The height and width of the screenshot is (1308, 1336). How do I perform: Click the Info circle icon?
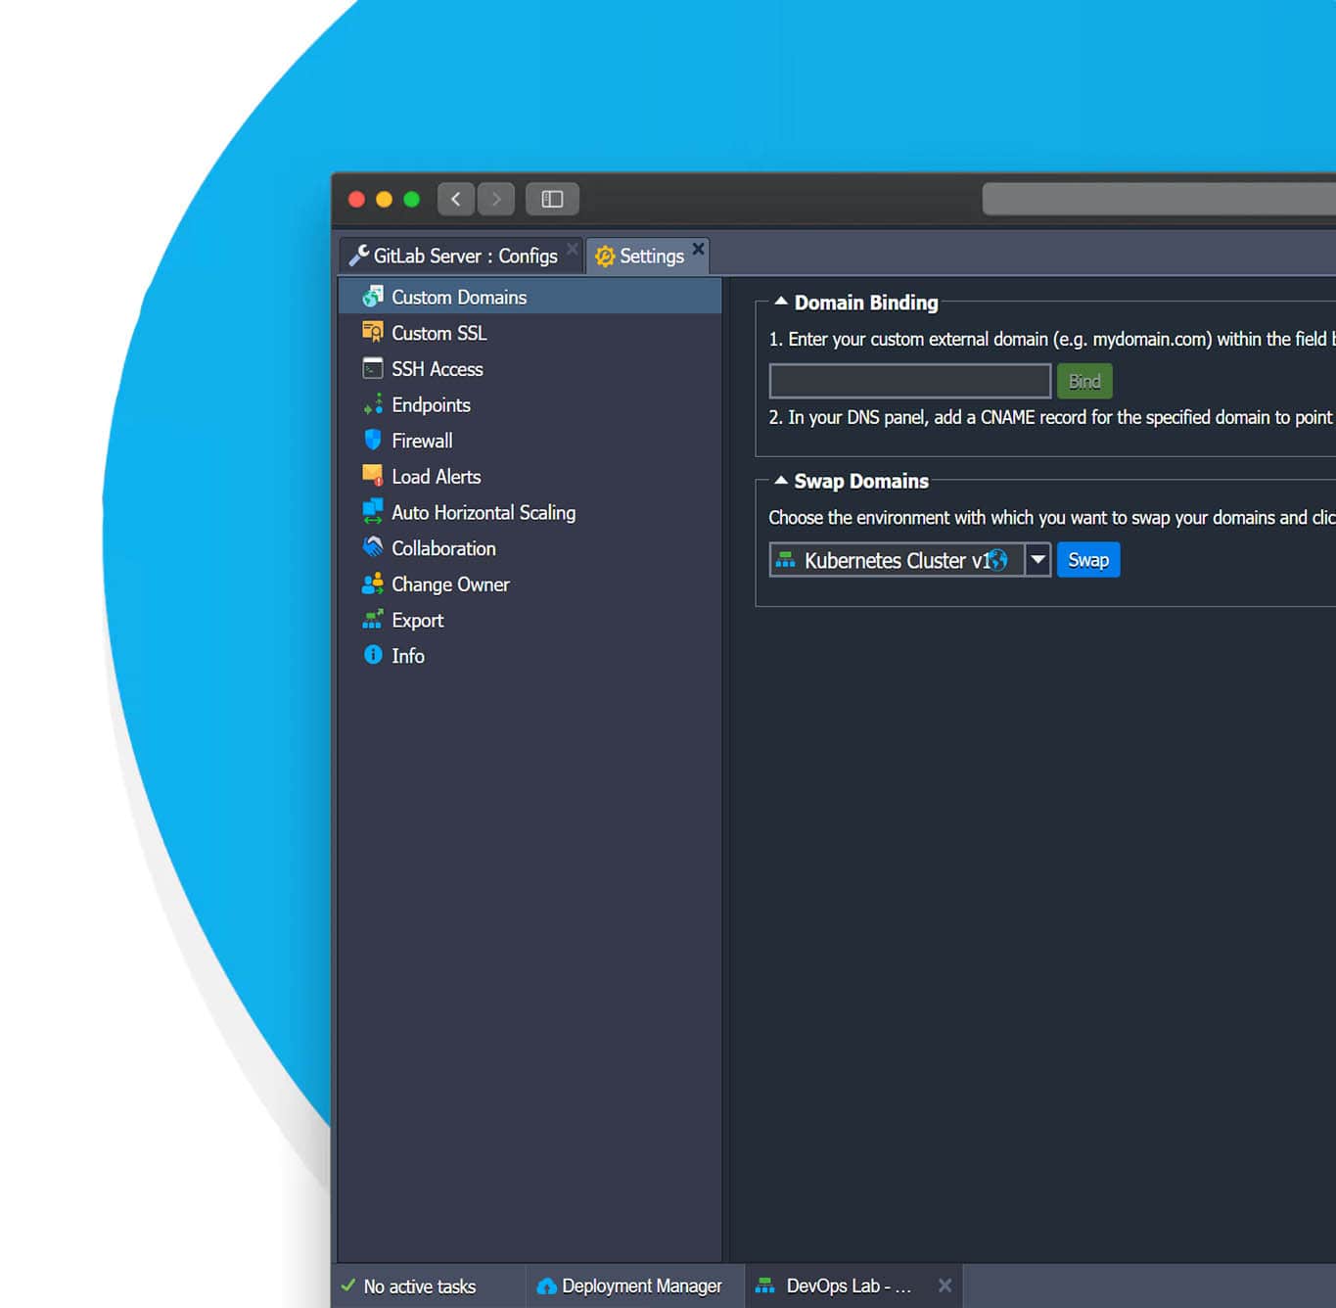coord(373,654)
